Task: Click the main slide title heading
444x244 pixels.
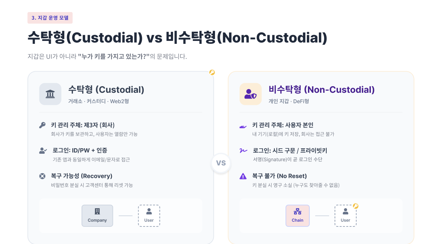Action: (177, 37)
